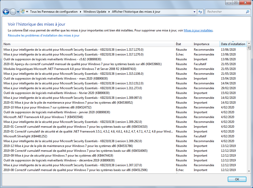
Task: Click the chevron before Tous les Panneaux de configuration
Action: pos(27,12)
